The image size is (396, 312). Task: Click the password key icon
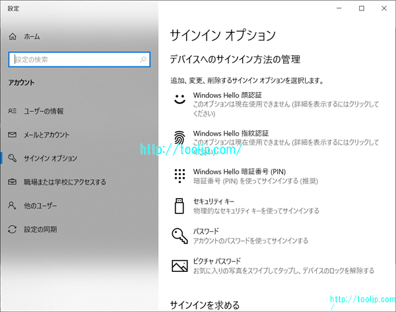pos(180,236)
